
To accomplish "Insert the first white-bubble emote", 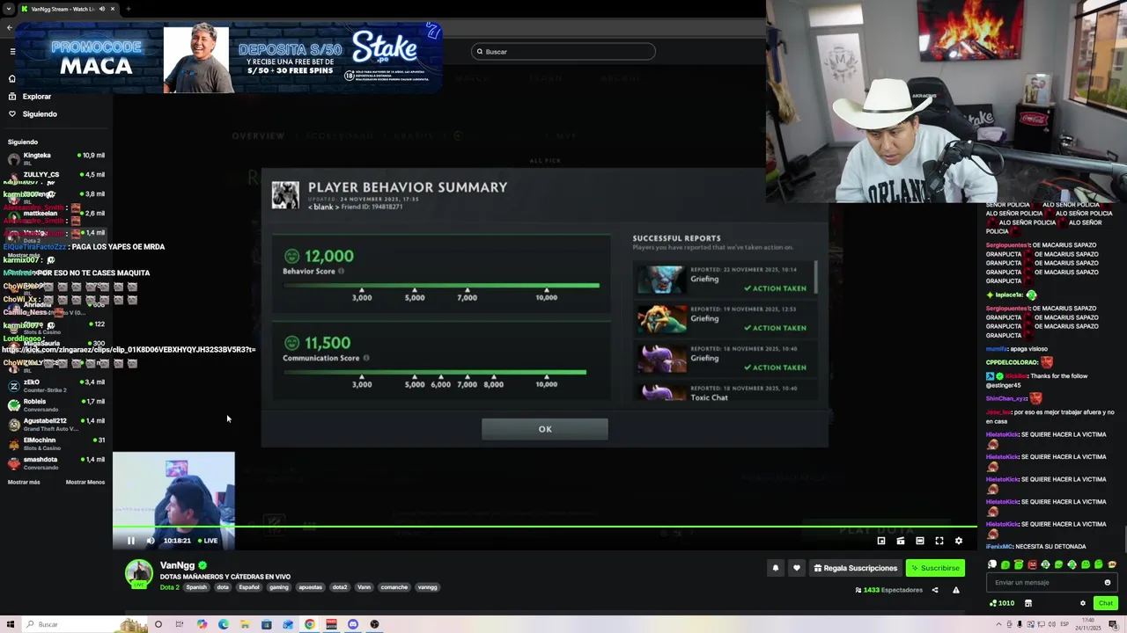I will click(x=992, y=564).
